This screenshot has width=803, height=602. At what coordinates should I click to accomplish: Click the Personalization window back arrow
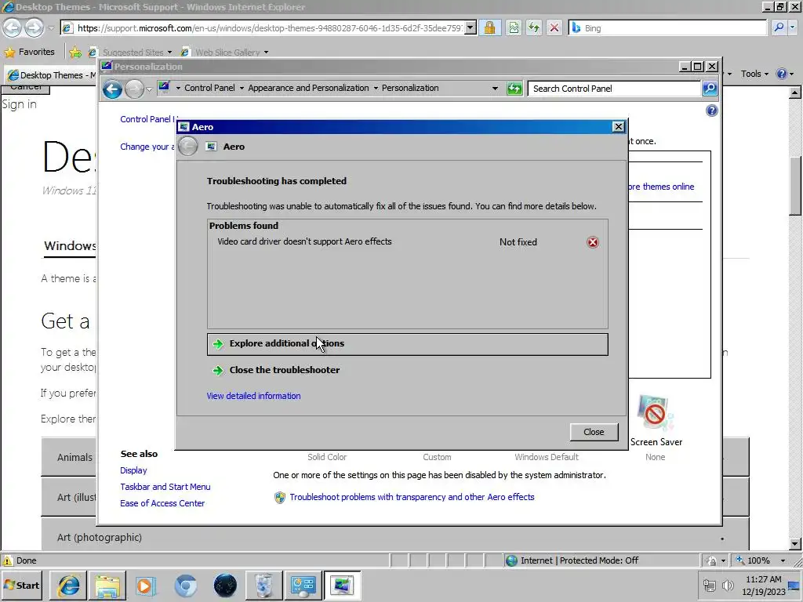tap(112, 89)
